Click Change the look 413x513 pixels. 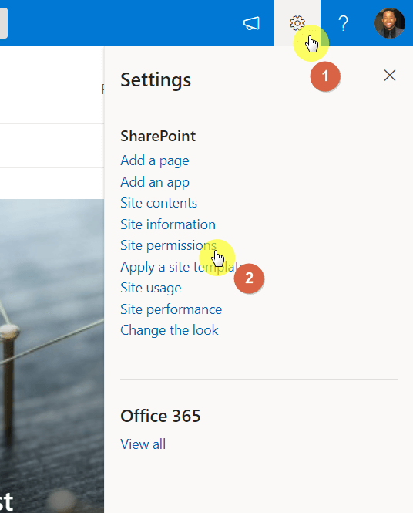point(170,330)
